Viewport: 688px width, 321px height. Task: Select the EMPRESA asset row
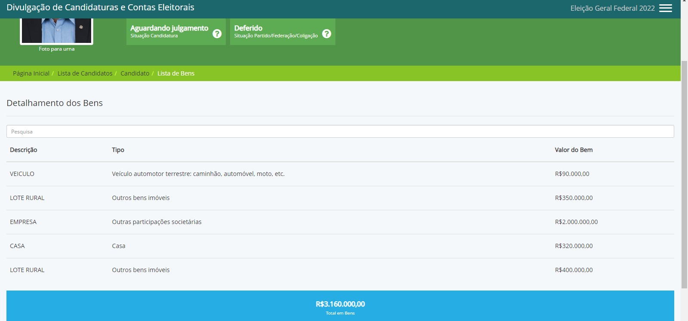click(23, 222)
